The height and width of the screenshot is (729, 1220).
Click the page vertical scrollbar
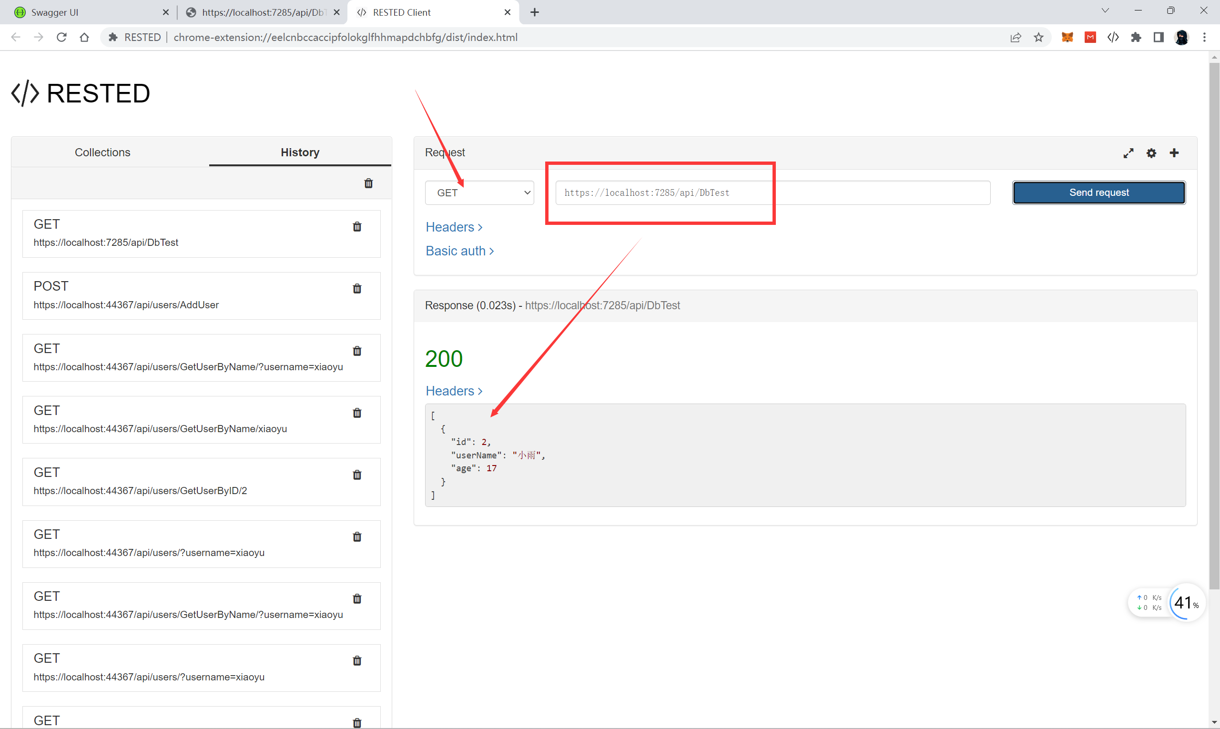[x=1214, y=324]
